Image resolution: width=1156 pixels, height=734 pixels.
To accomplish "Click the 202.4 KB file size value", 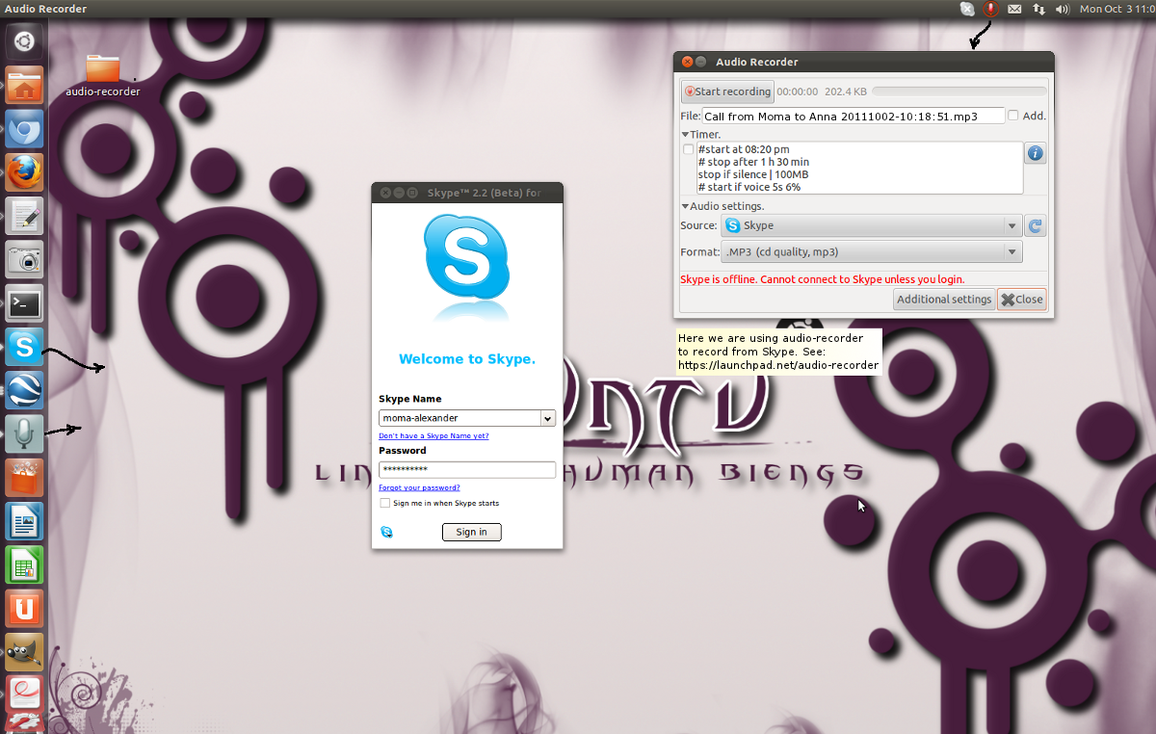I will (x=846, y=92).
